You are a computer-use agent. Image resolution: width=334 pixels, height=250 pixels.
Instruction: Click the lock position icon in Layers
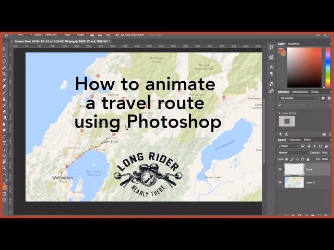pyautogui.click(x=296, y=159)
